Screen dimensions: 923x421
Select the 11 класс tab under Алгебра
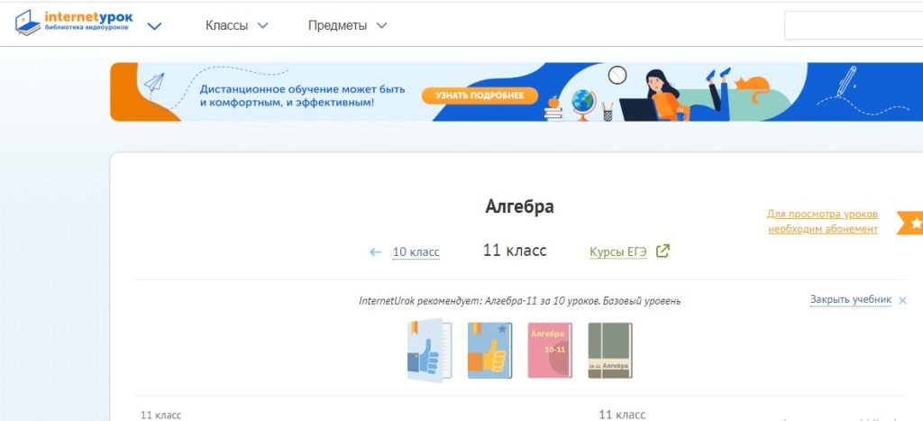click(x=515, y=251)
